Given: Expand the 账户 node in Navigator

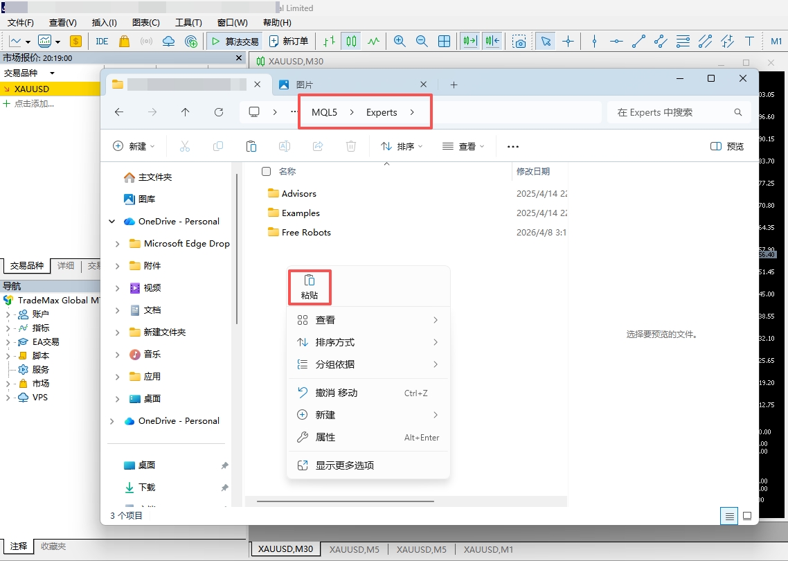Looking at the screenshot, I should [x=8, y=314].
